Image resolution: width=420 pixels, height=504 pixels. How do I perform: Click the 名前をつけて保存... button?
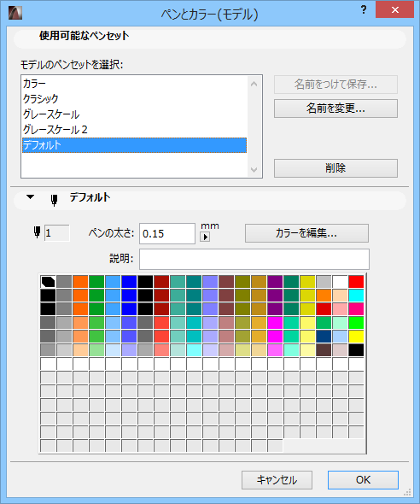[335, 85]
